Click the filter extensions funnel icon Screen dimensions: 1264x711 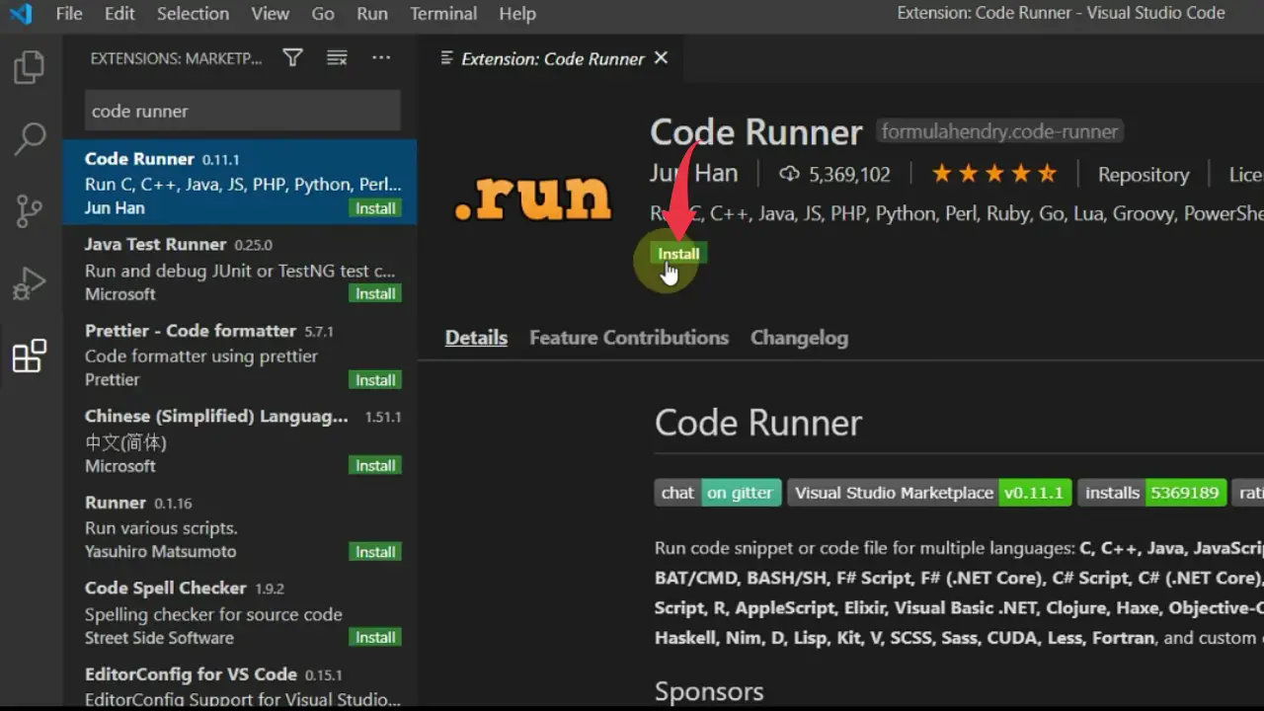(x=292, y=58)
